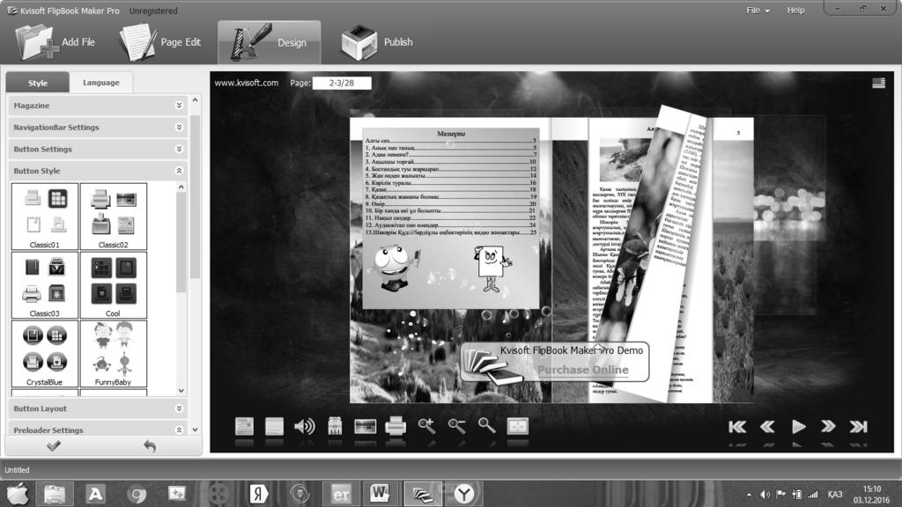
Task: Open the Yandex taskbar icon
Action: pos(258,494)
